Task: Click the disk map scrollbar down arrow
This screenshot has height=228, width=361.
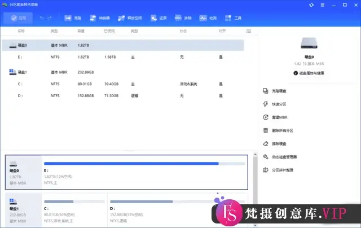Action: 255,225
